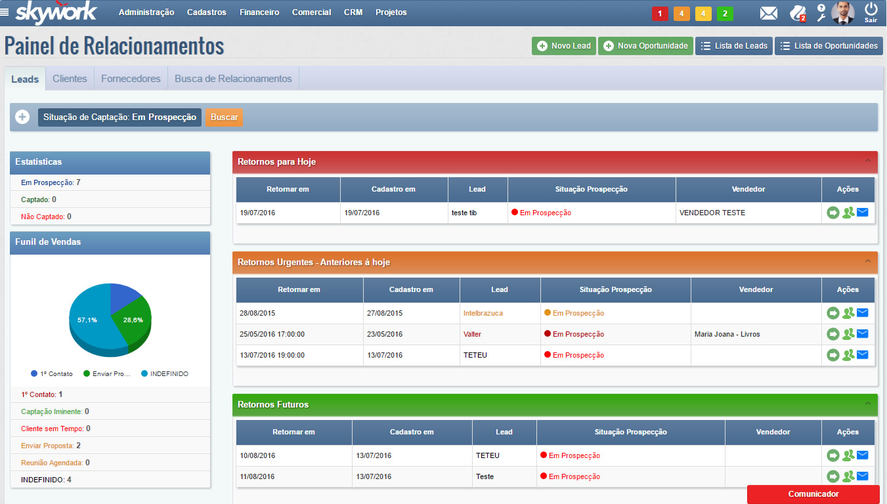Open the Cadastros menu
The image size is (887, 504).
[x=207, y=12]
